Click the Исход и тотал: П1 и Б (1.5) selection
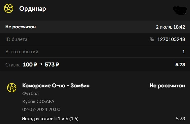The image size is (190, 124). pyautogui.click(x=50, y=119)
